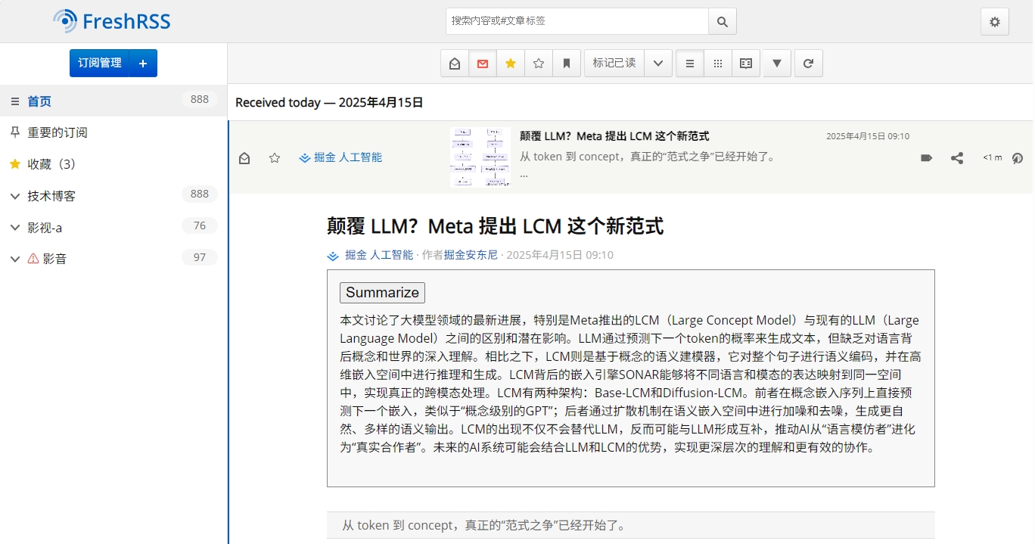Screen dimensions: 1035x544
Task: Click the warning icon beside 影音
Action: point(33,259)
